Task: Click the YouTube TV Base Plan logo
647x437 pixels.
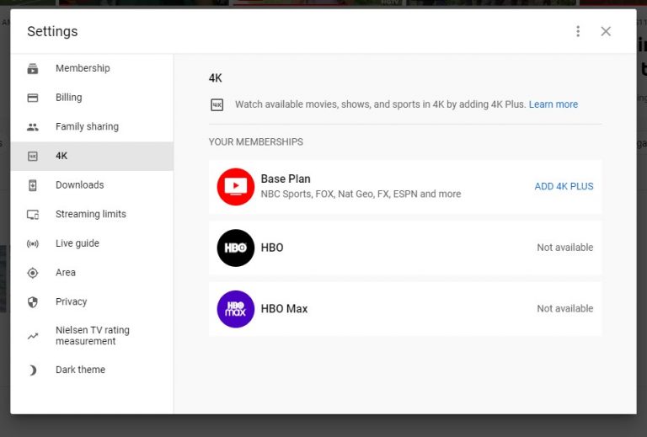Action: 235,187
